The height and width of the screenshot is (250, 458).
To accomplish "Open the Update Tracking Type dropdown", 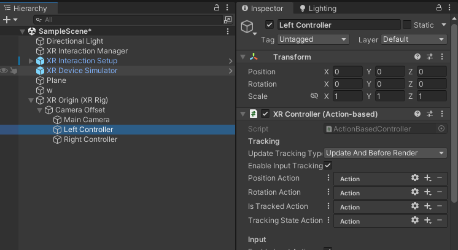I will pos(385,153).
